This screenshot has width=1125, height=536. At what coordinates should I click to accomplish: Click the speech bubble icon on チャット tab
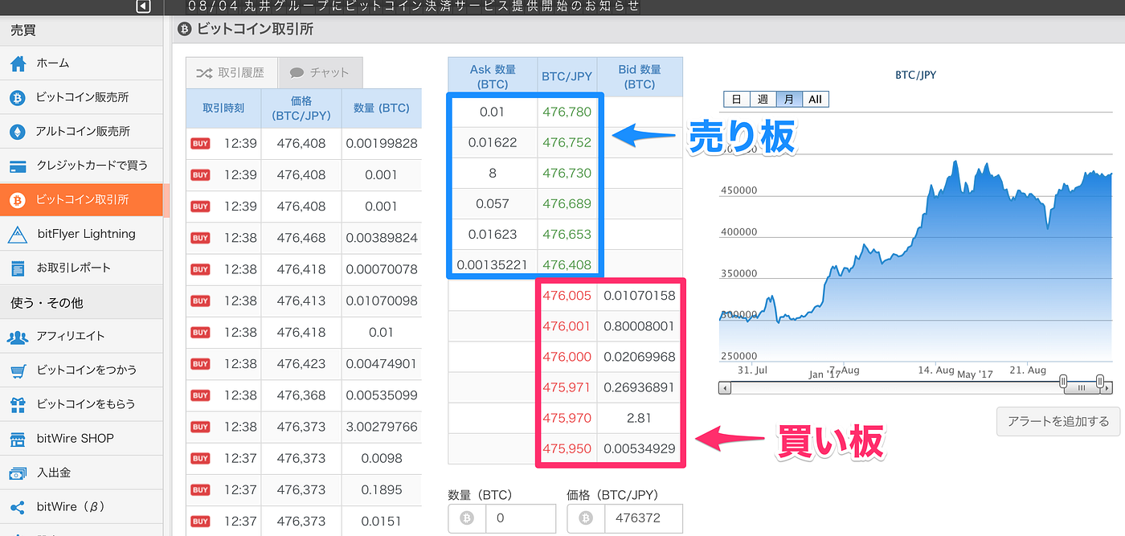point(297,73)
